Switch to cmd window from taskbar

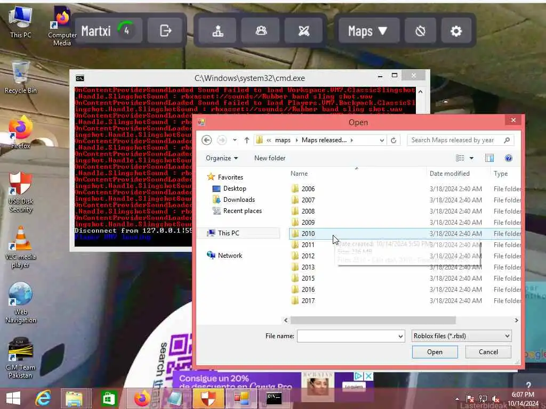pyautogui.click(x=275, y=398)
